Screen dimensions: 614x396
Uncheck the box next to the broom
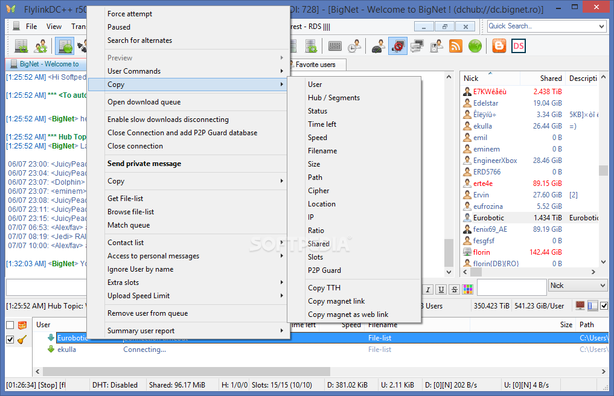[x=10, y=340]
